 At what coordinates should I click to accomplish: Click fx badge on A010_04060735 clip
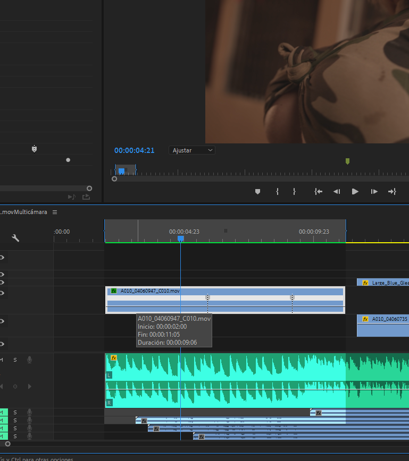(365, 319)
